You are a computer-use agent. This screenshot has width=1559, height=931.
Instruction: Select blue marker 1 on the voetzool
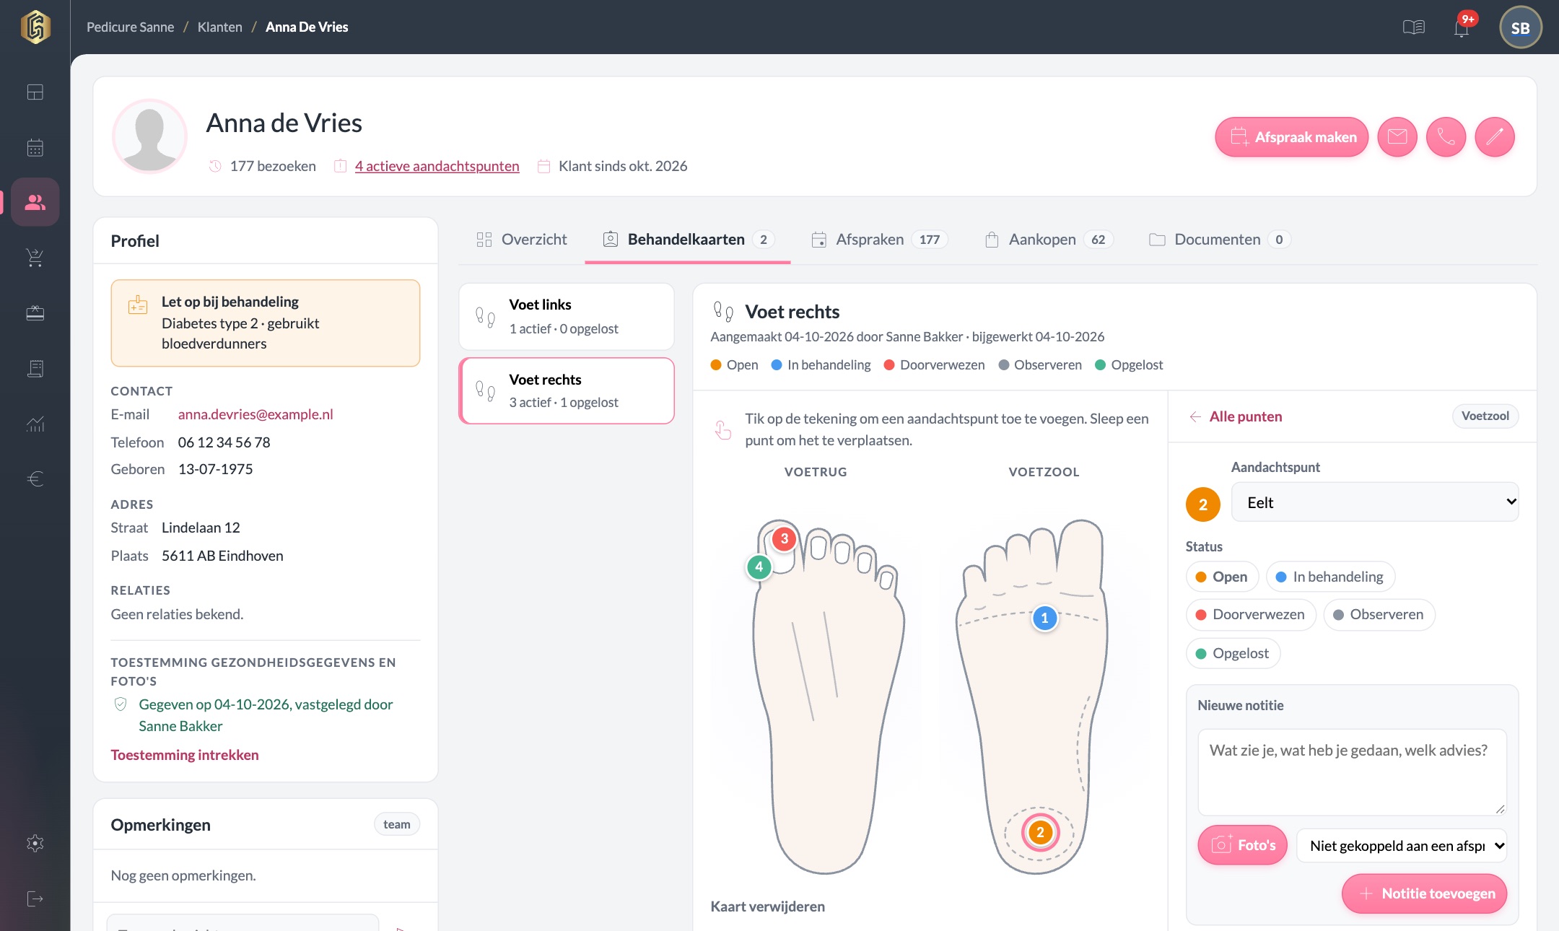tap(1044, 618)
